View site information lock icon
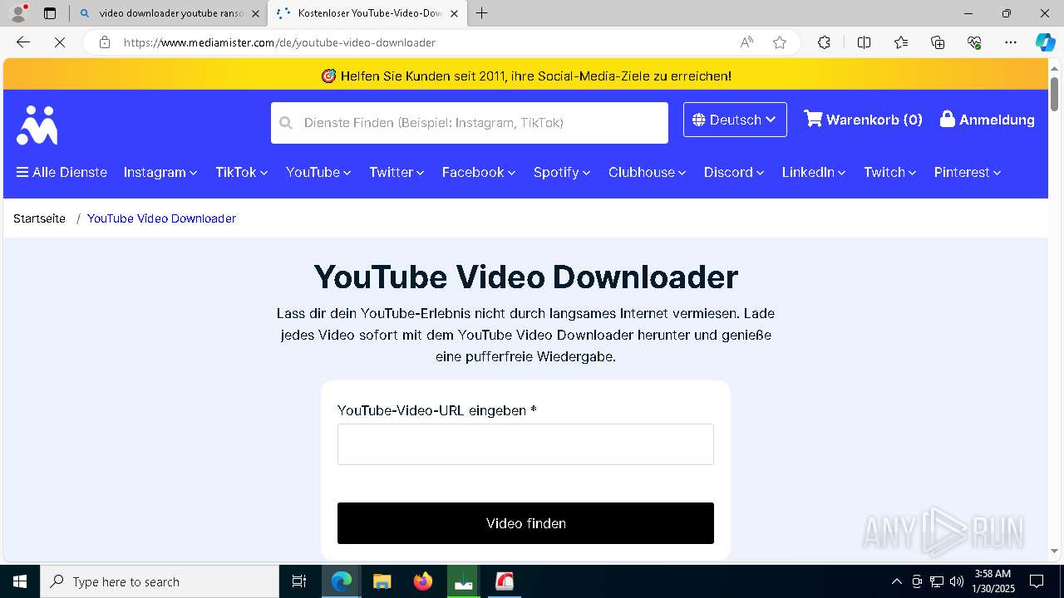1064x598 pixels. click(104, 42)
